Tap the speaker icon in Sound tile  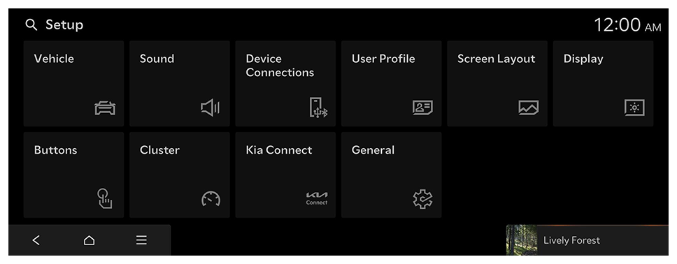[x=211, y=108]
